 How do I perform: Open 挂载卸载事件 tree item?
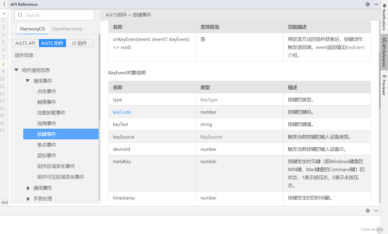pyautogui.click(x=51, y=113)
